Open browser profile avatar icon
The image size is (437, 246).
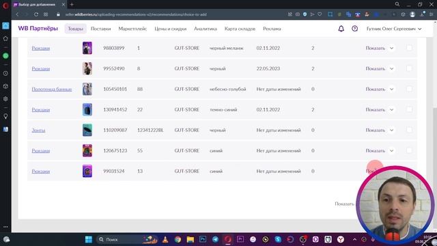(x=412, y=14)
